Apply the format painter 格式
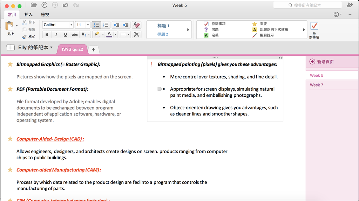This screenshot has width=359, height=201. pos(29,37)
